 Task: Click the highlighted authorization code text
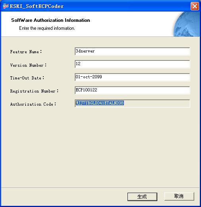pos(100,103)
